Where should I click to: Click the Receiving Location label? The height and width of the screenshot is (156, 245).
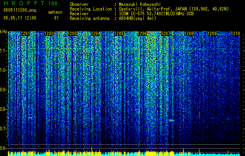click(91, 9)
